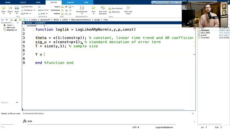Image resolution: width=230 pixels, height=129 pixels.
Task: Click LogLikeARpNorm in status bar
Action: [164, 127]
